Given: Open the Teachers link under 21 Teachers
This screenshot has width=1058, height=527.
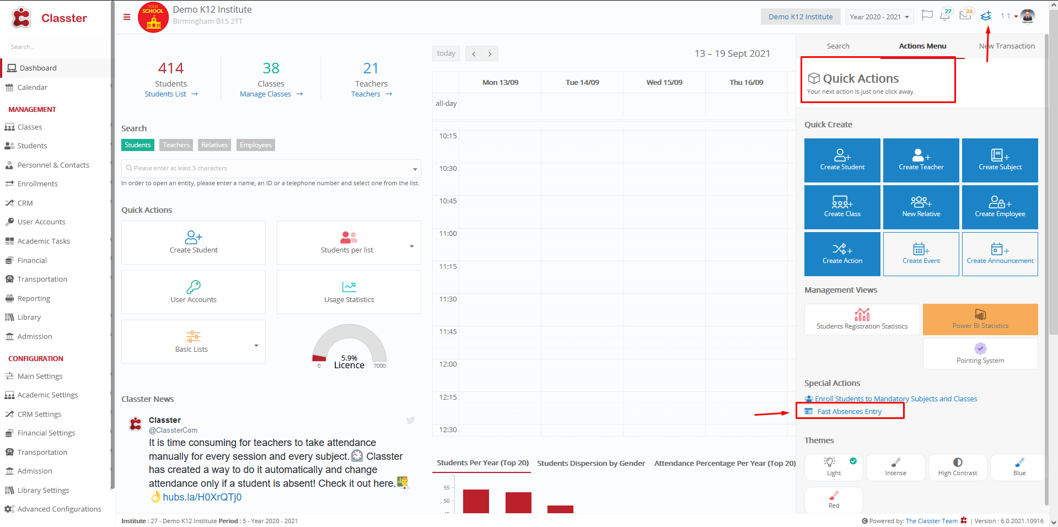Looking at the screenshot, I should (x=372, y=94).
